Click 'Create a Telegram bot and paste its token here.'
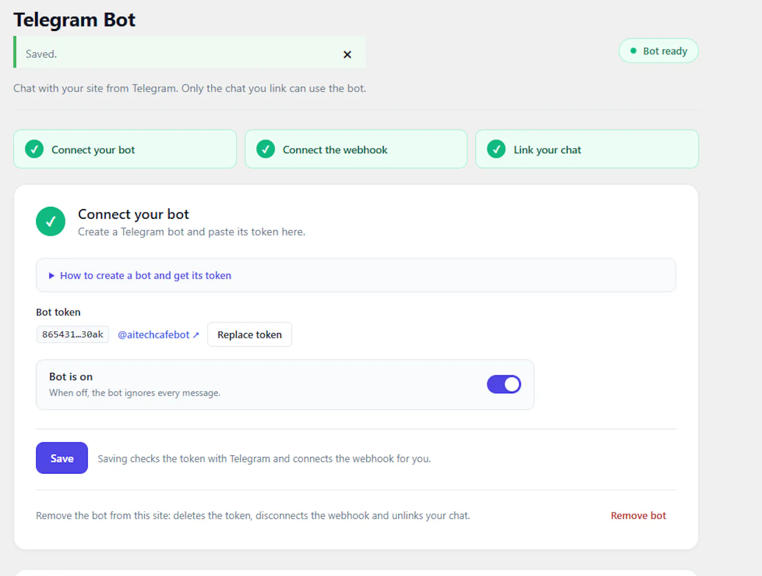762x576 pixels. [x=191, y=232]
